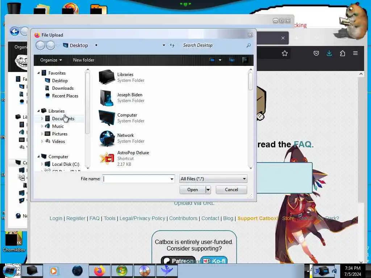Screen dimensions: 371x278
Task: Expand the Documents library node
Action: click(42, 118)
